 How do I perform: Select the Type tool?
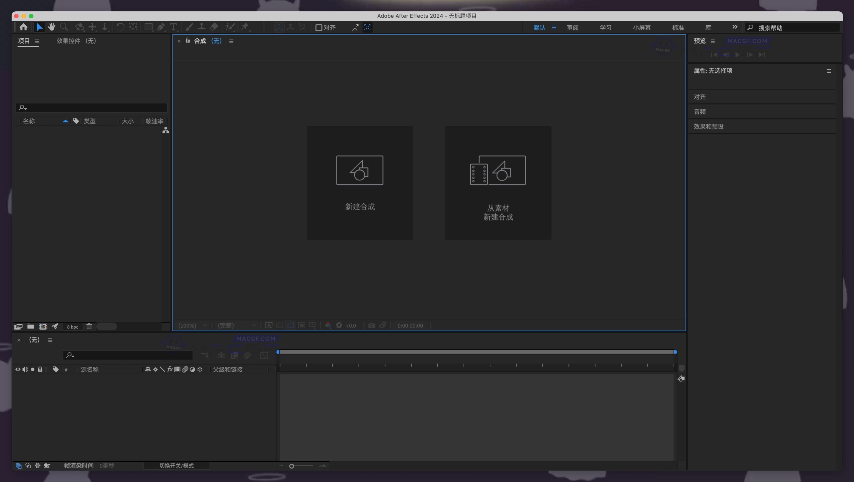[x=173, y=27]
